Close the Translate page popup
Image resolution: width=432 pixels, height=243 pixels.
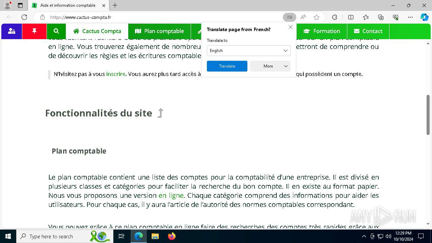pyautogui.click(x=290, y=27)
